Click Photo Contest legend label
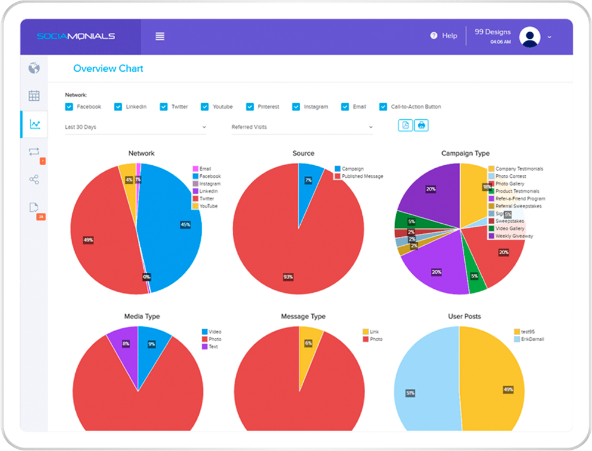592x451 pixels. point(510,176)
